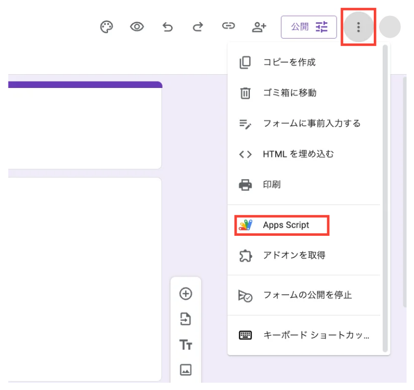414x390 pixels.
Task: Preview the form with the eye icon
Action: pyautogui.click(x=137, y=26)
